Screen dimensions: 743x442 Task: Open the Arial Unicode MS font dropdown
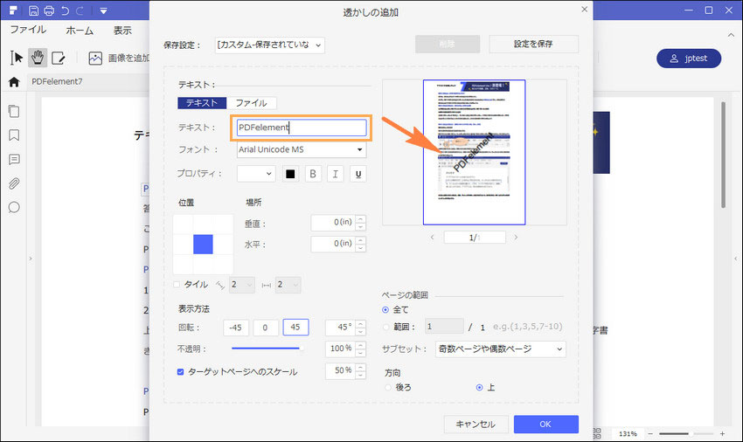pyautogui.click(x=302, y=149)
